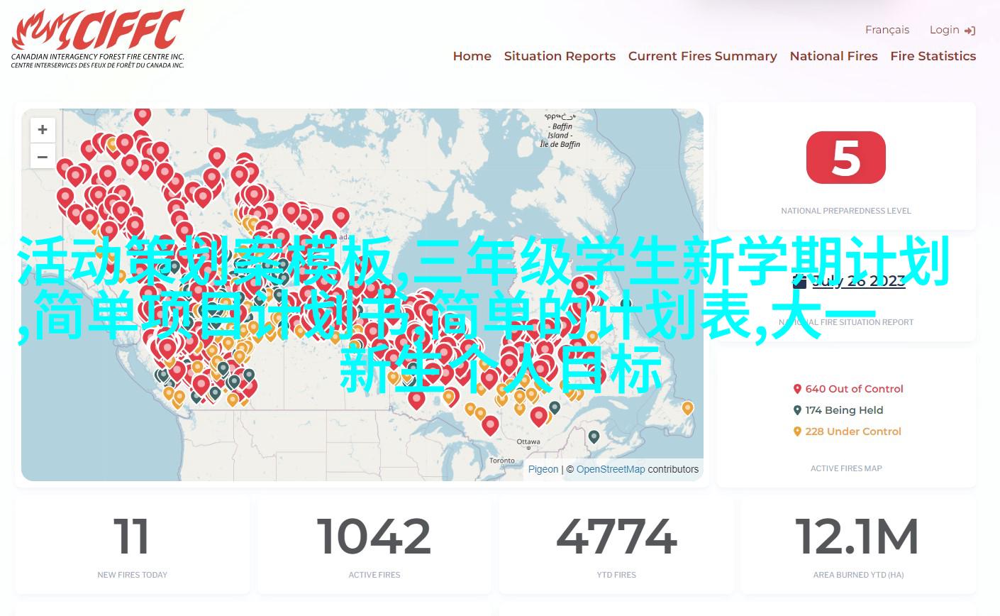This screenshot has height=616, width=1000.
Task: Navigate to National Fires
Action: pos(833,56)
